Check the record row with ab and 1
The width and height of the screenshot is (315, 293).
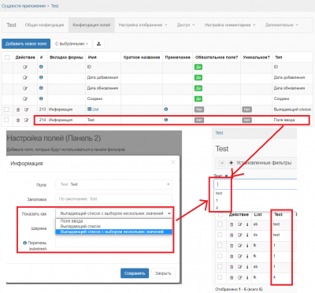point(220,266)
